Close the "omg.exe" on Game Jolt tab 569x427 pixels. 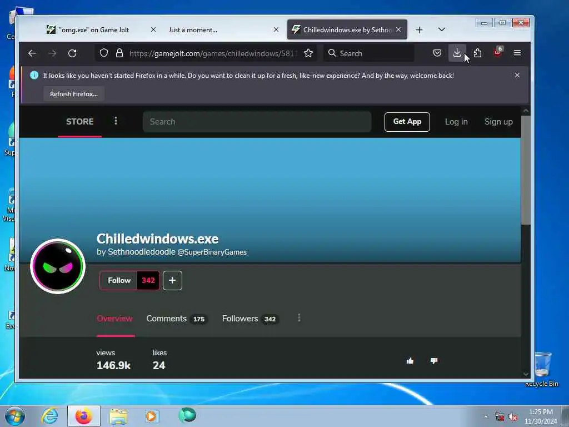(x=153, y=29)
